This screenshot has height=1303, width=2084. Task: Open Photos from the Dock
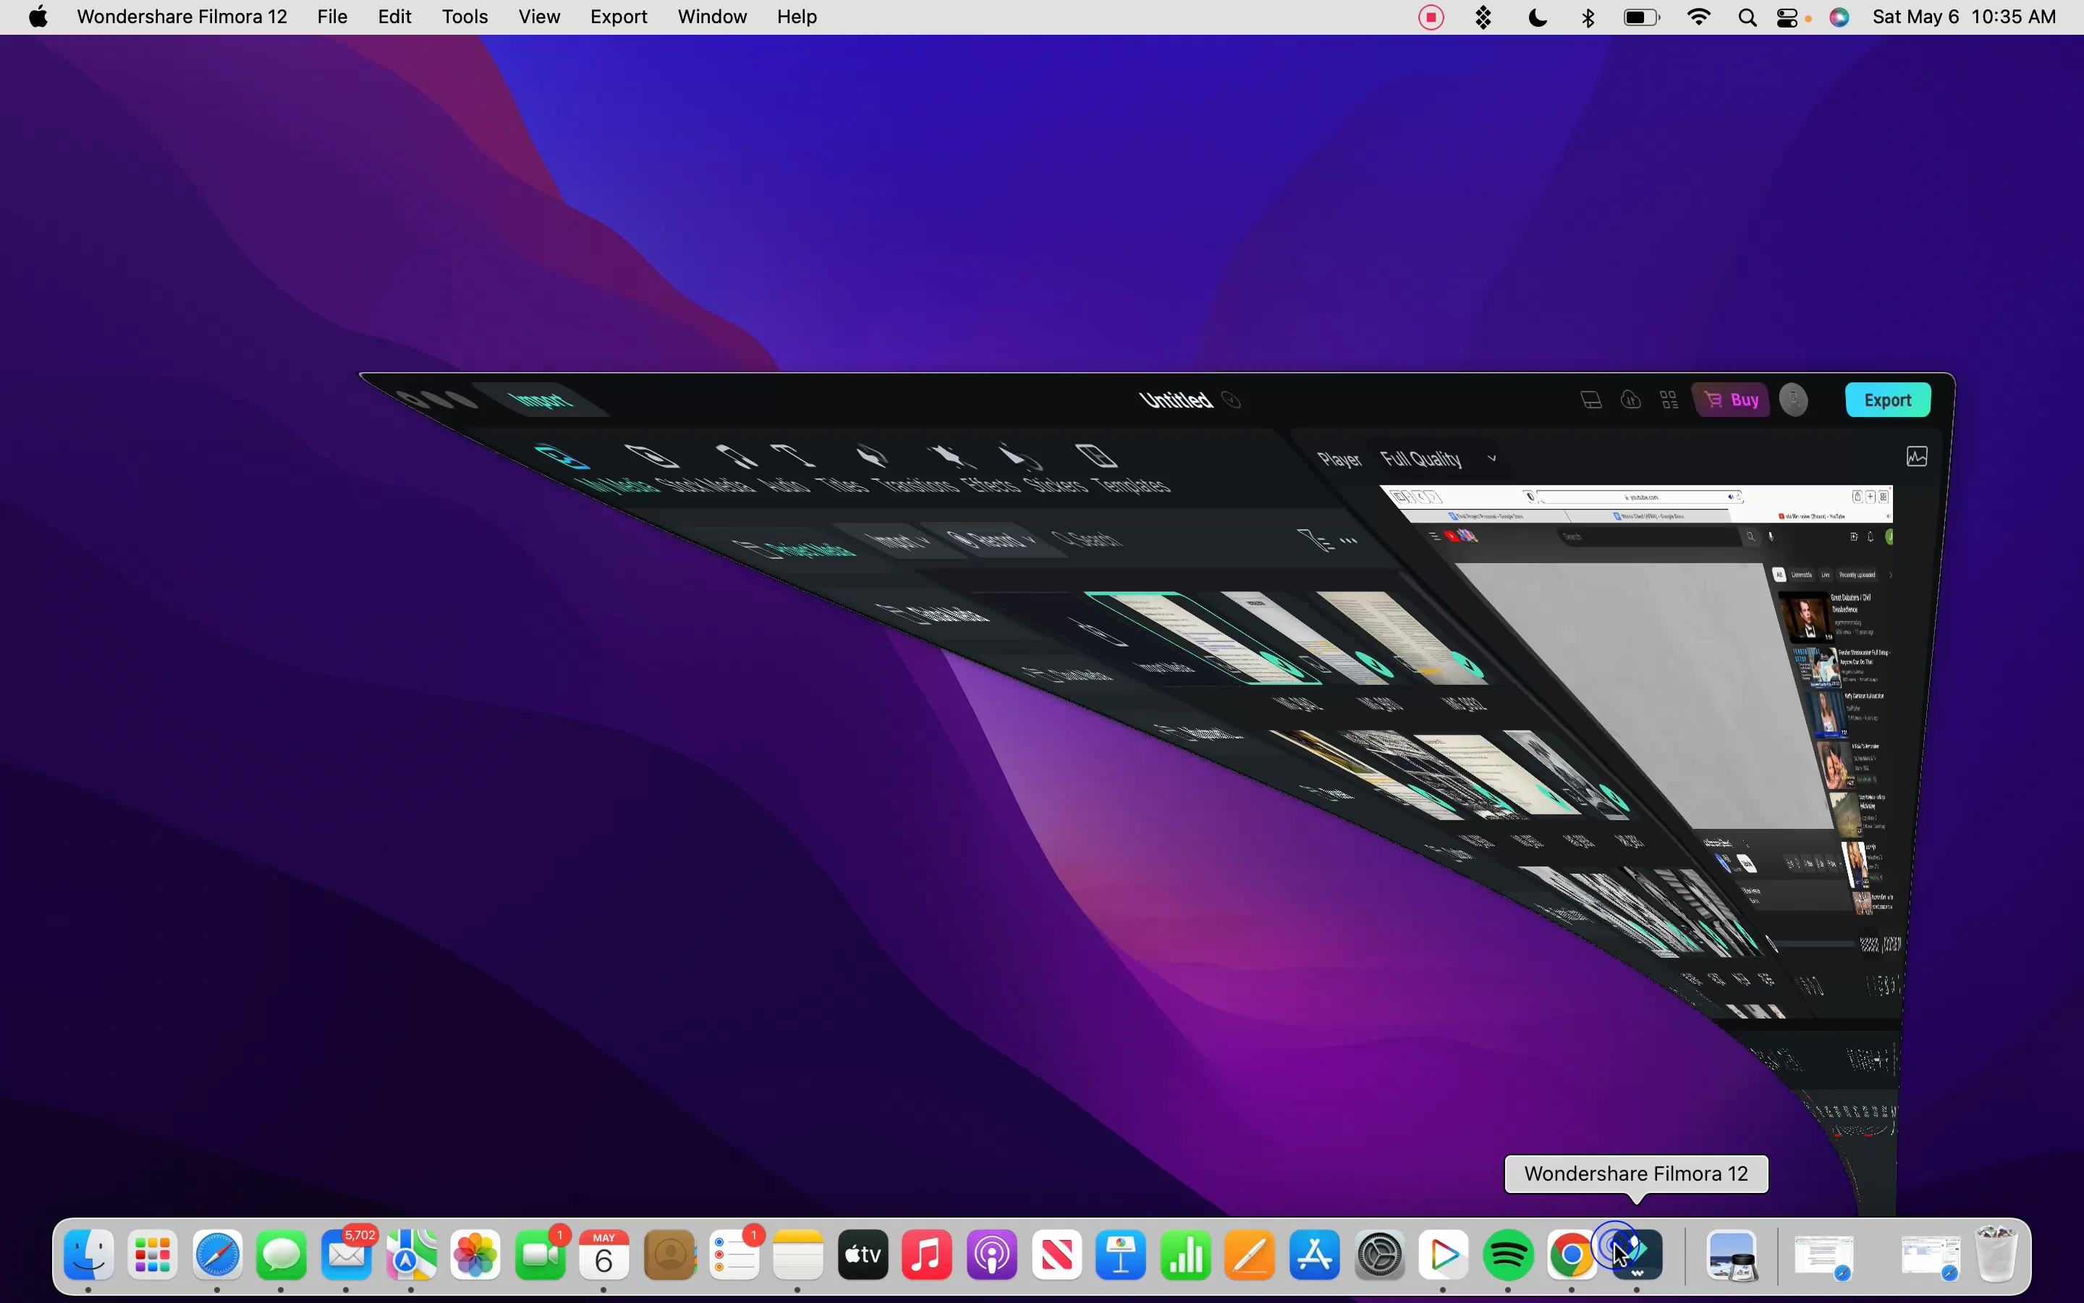point(475,1254)
